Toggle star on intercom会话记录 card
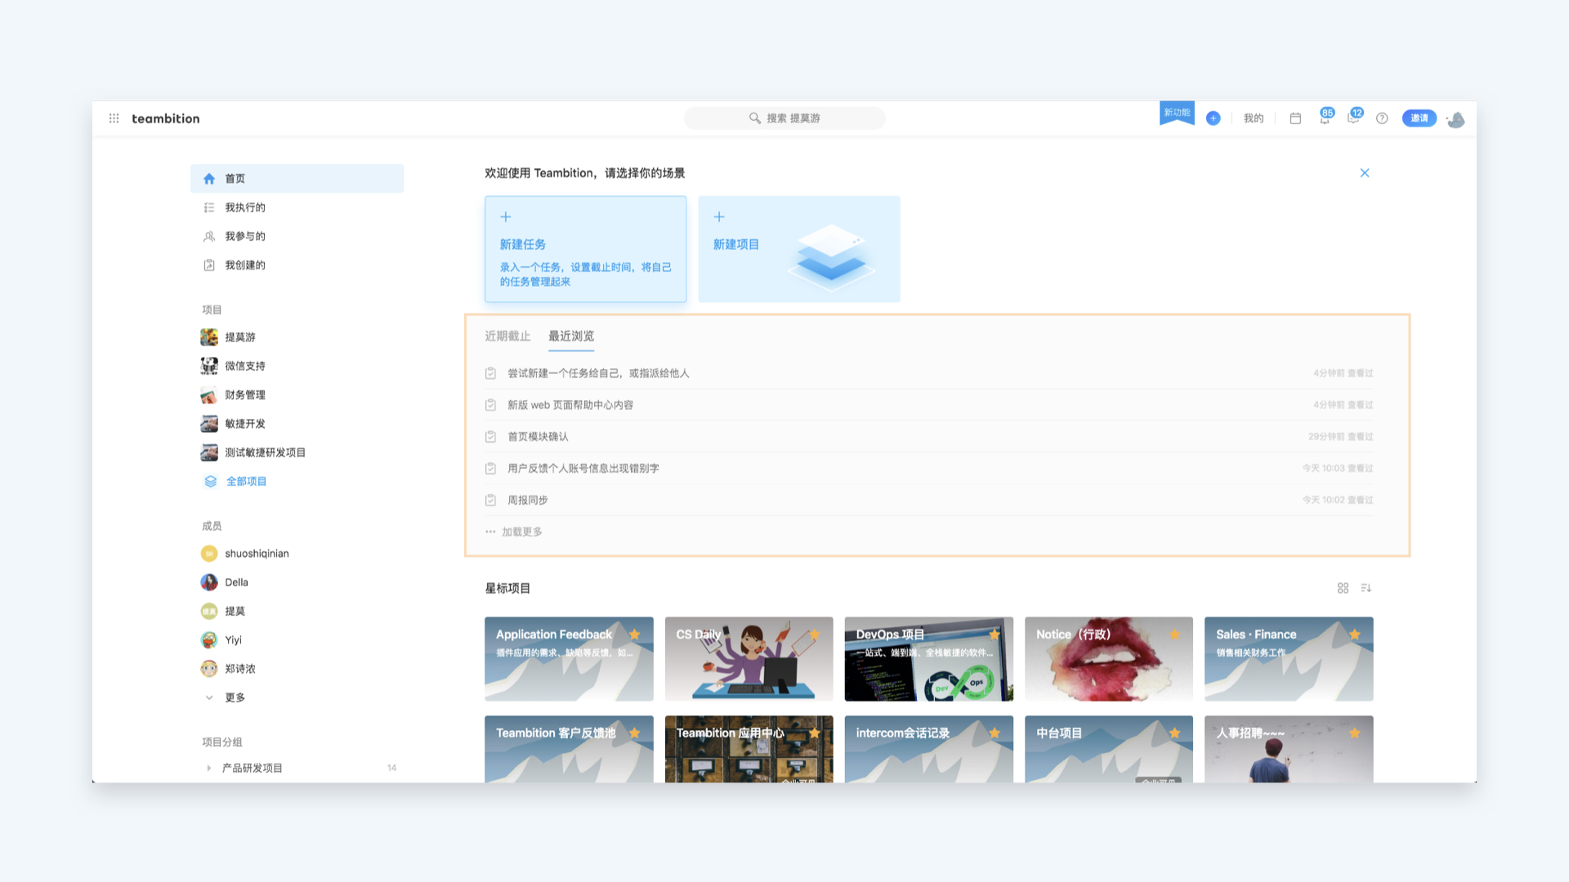 pyautogui.click(x=995, y=733)
